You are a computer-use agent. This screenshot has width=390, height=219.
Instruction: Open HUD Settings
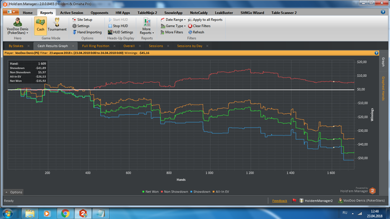pos(121,32)
